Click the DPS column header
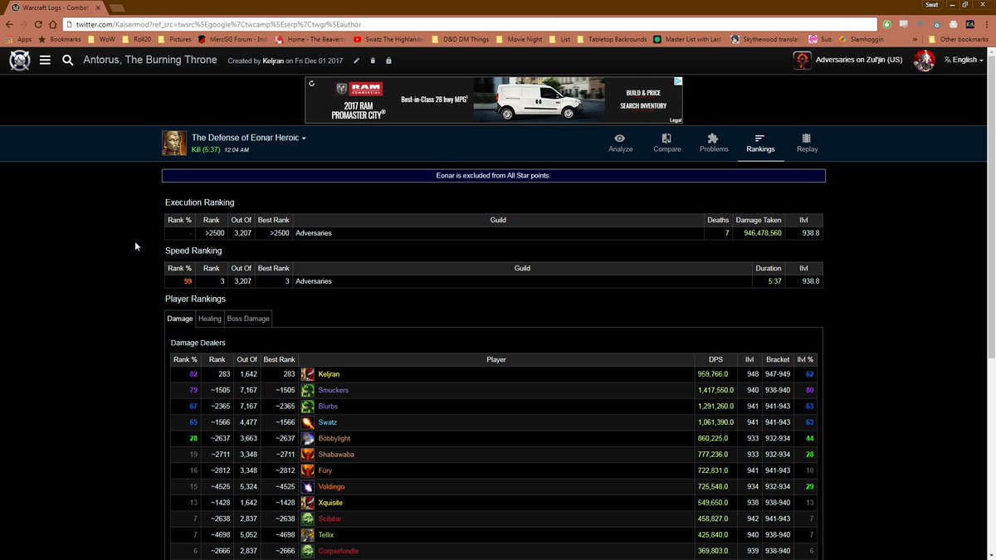 tap(715, 359)
